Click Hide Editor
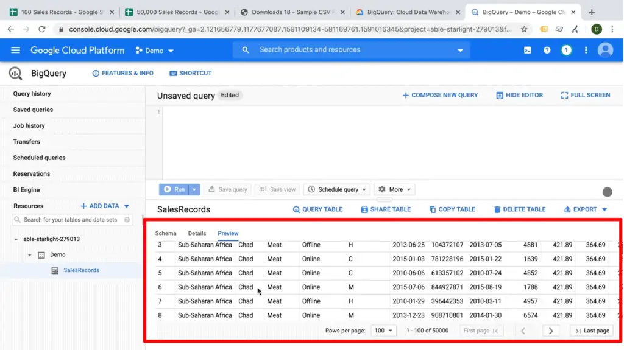This screenshot has height=350, width=624. point(519,95)
